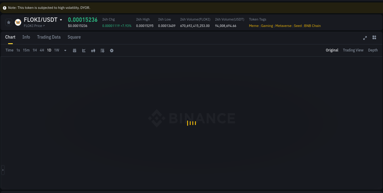383x193 pixels.
Task: Expand the extra timeframe interval dropdown
Action: click(x=65, y=51)
